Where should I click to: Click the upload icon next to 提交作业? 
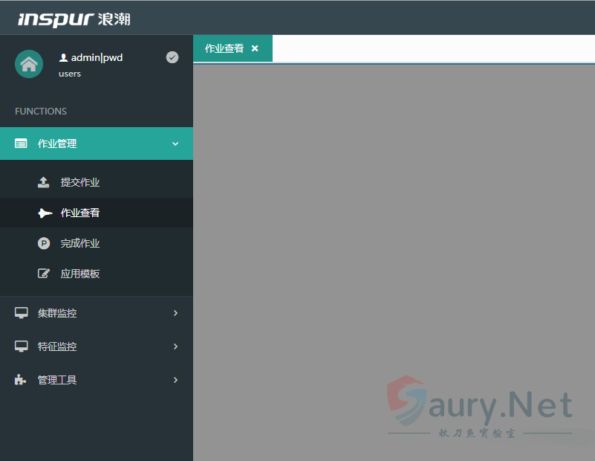44,182
